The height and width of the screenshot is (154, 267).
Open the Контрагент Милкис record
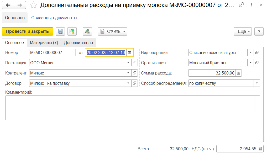pos(134,73)
